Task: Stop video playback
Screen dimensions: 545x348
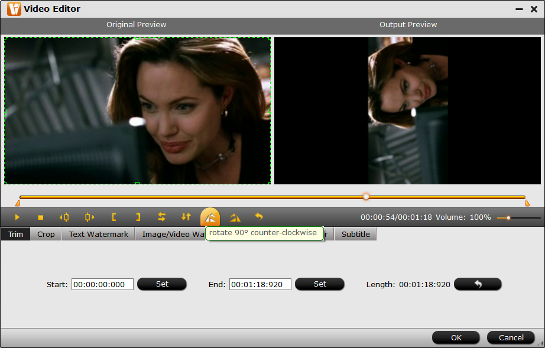Action: click(x=41, y=217)
